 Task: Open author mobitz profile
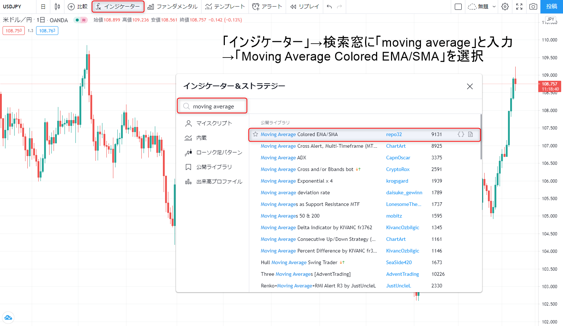[x=394, y=216]
